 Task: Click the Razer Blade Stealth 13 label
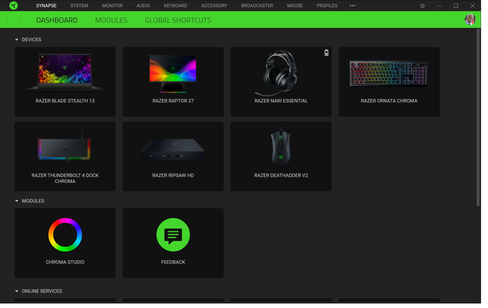[x=65, y=101]
